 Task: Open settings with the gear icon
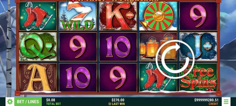click(10, 102)
